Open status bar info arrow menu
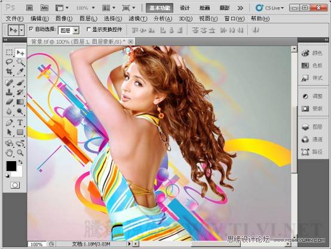Viewport: 331px width, 249px height. tap(130, 244)
